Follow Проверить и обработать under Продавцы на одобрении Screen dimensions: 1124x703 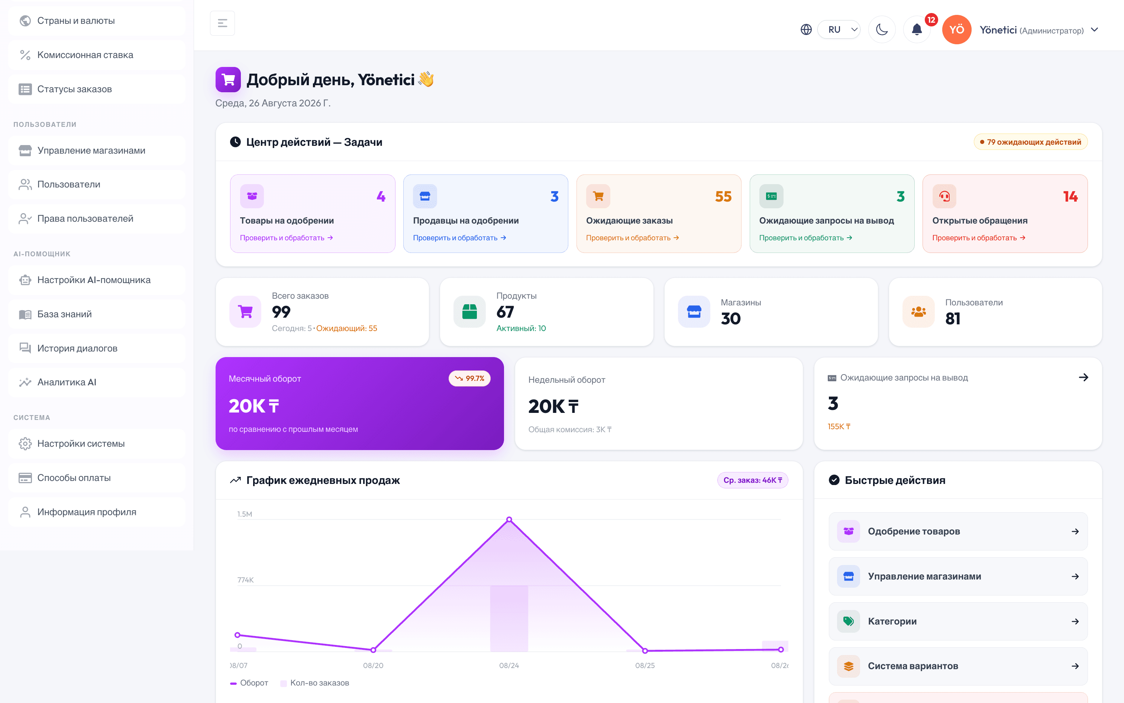459,238
